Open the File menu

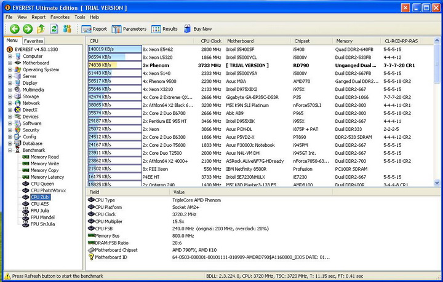pos(9,17)
